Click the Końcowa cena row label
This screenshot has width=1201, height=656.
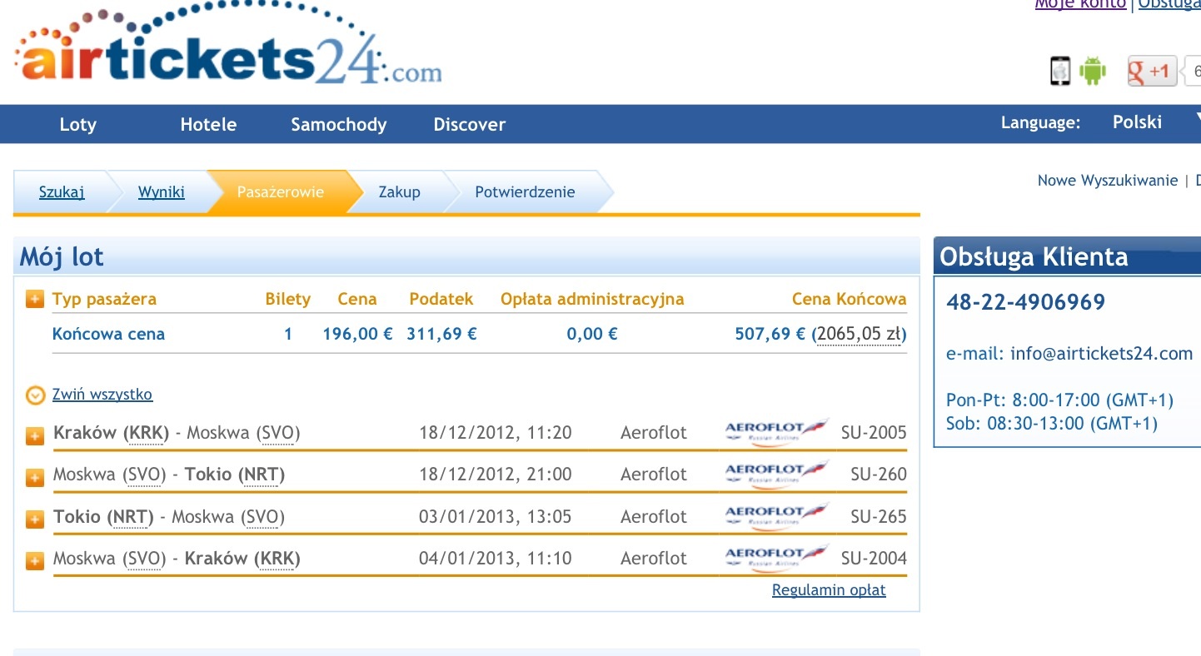[x=108, y=335]
